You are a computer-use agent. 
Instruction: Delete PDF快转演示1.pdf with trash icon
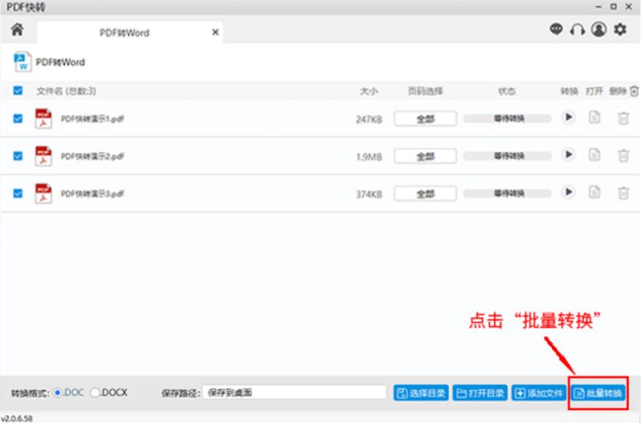pyautogui.click(x=624, y=118)
